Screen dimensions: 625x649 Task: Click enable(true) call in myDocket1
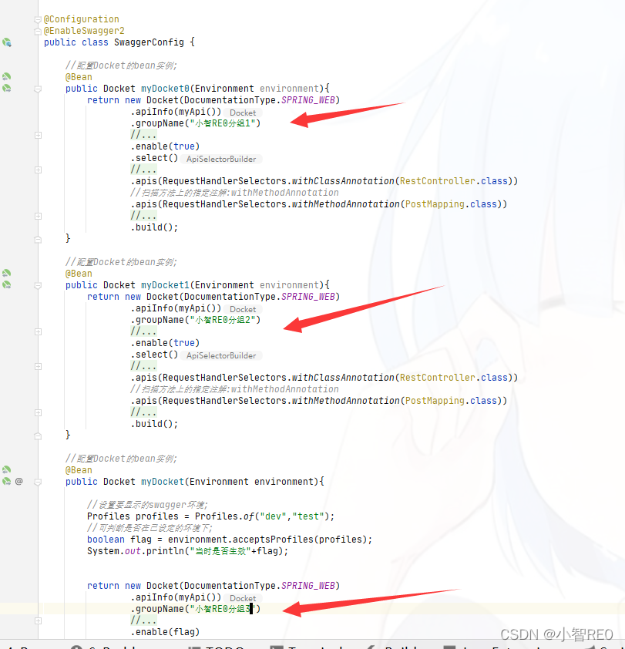(165, 343)
